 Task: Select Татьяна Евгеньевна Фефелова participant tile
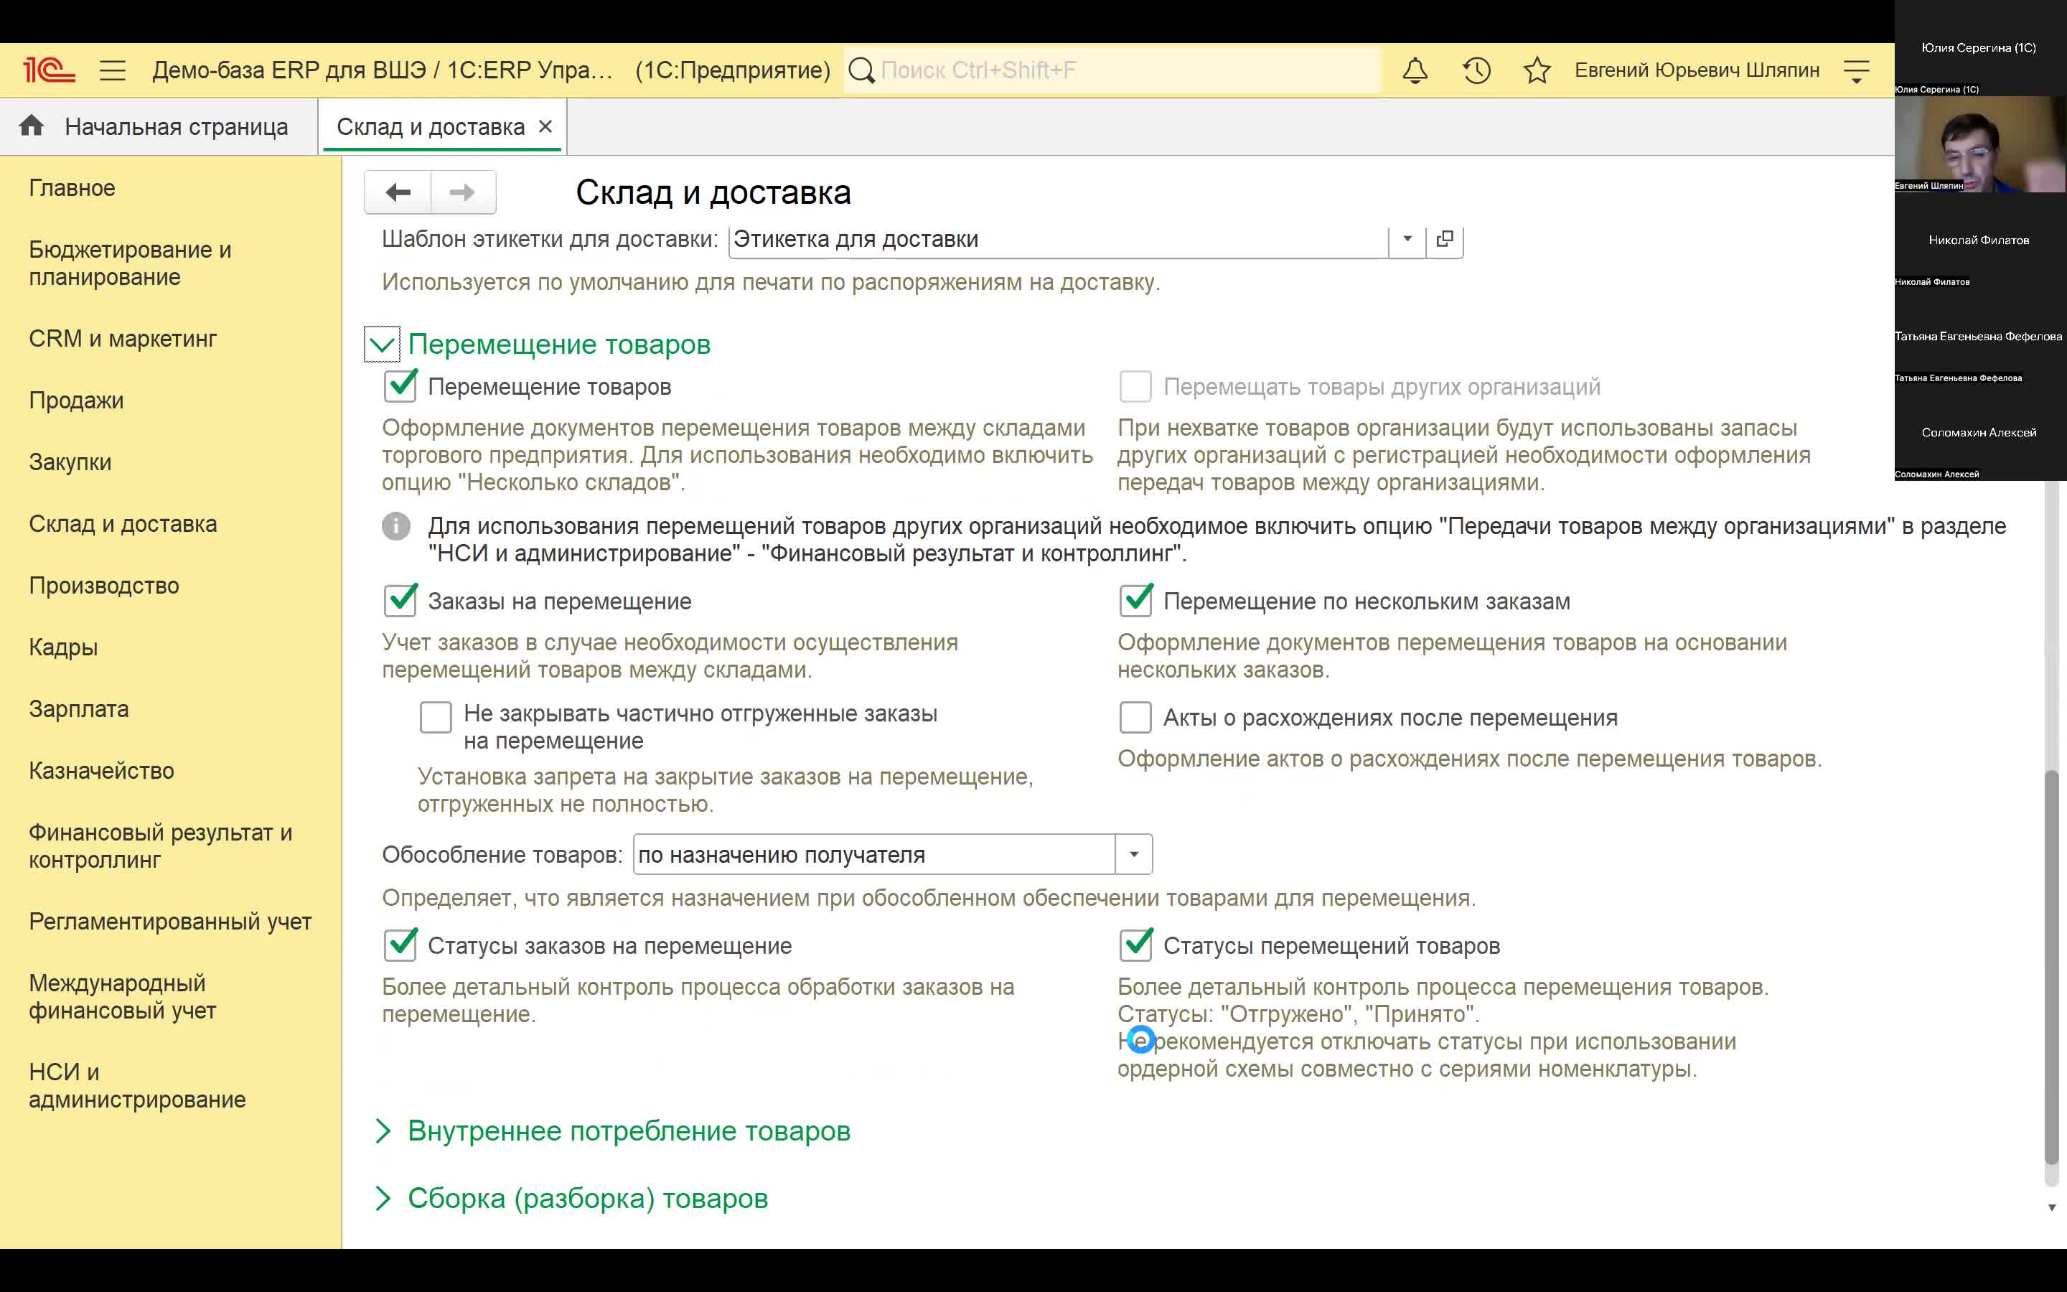click(1980, 337)
